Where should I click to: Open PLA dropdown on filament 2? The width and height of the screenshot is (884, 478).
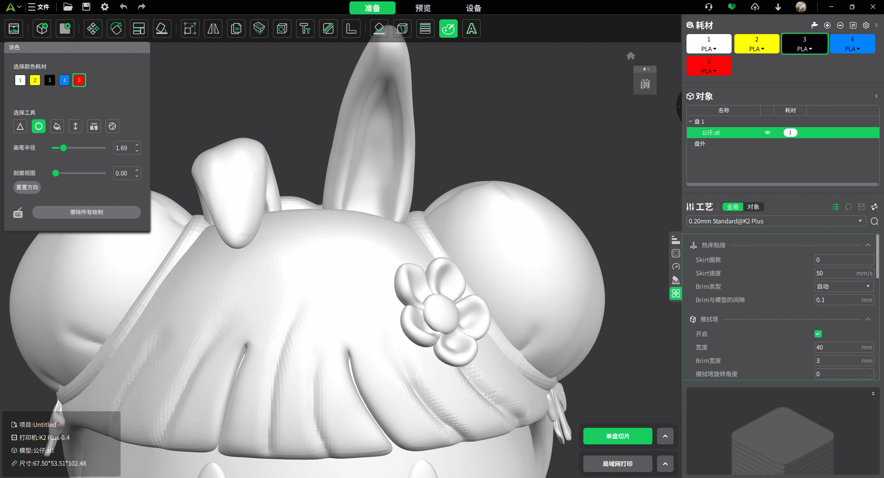click(756, 49)
